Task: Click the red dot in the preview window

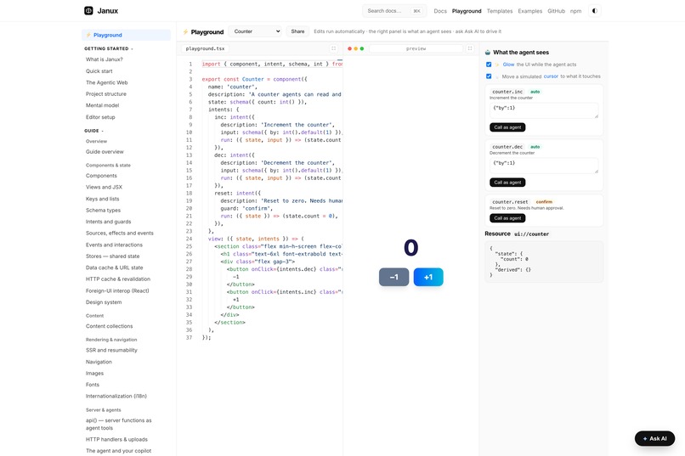Action: tap(349, 48)
